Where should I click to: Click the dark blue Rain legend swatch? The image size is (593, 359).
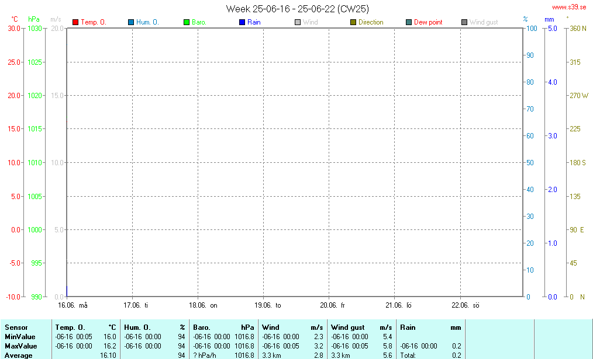pyautogui.click(x=242, y=22)
